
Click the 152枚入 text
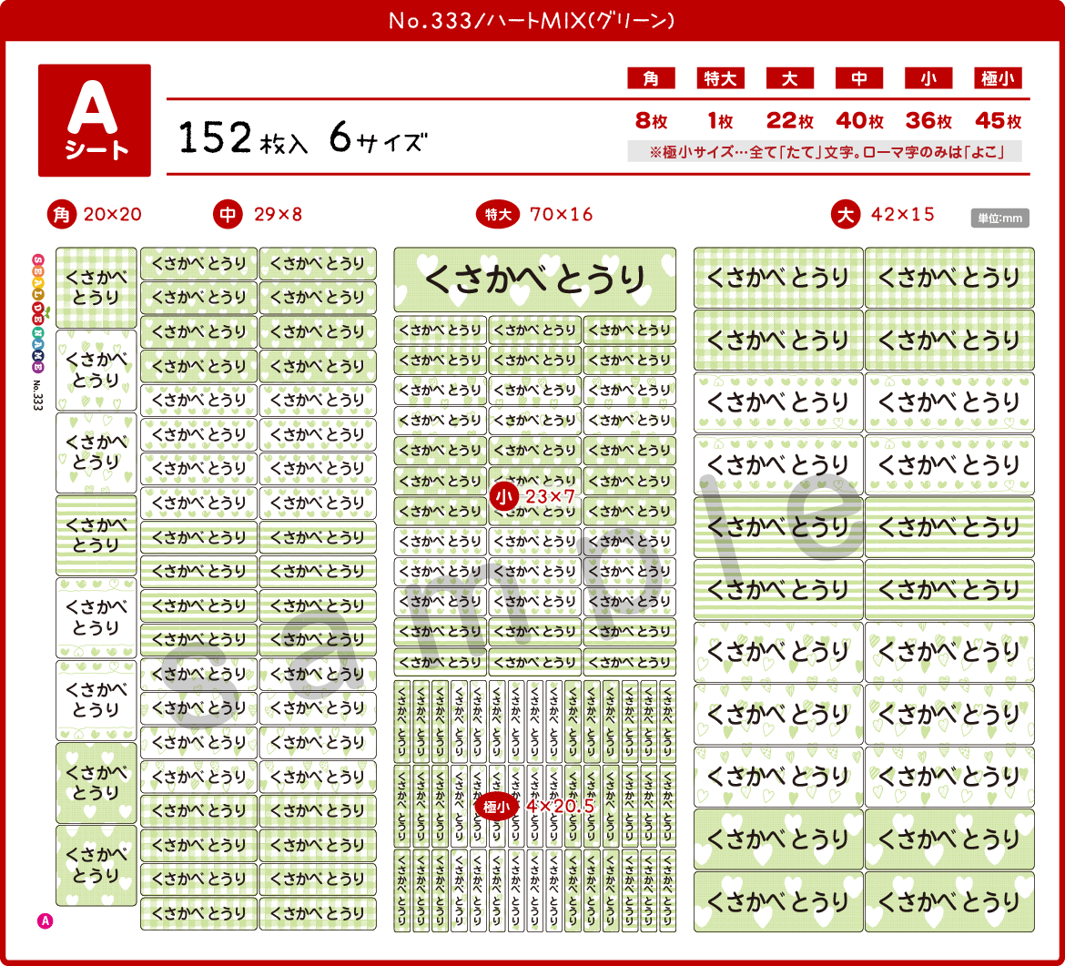pyautogui.click(x=243, y=137)
